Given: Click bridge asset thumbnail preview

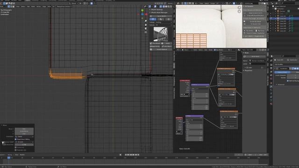Looking at the screenshot, I should tap(161, 34).
